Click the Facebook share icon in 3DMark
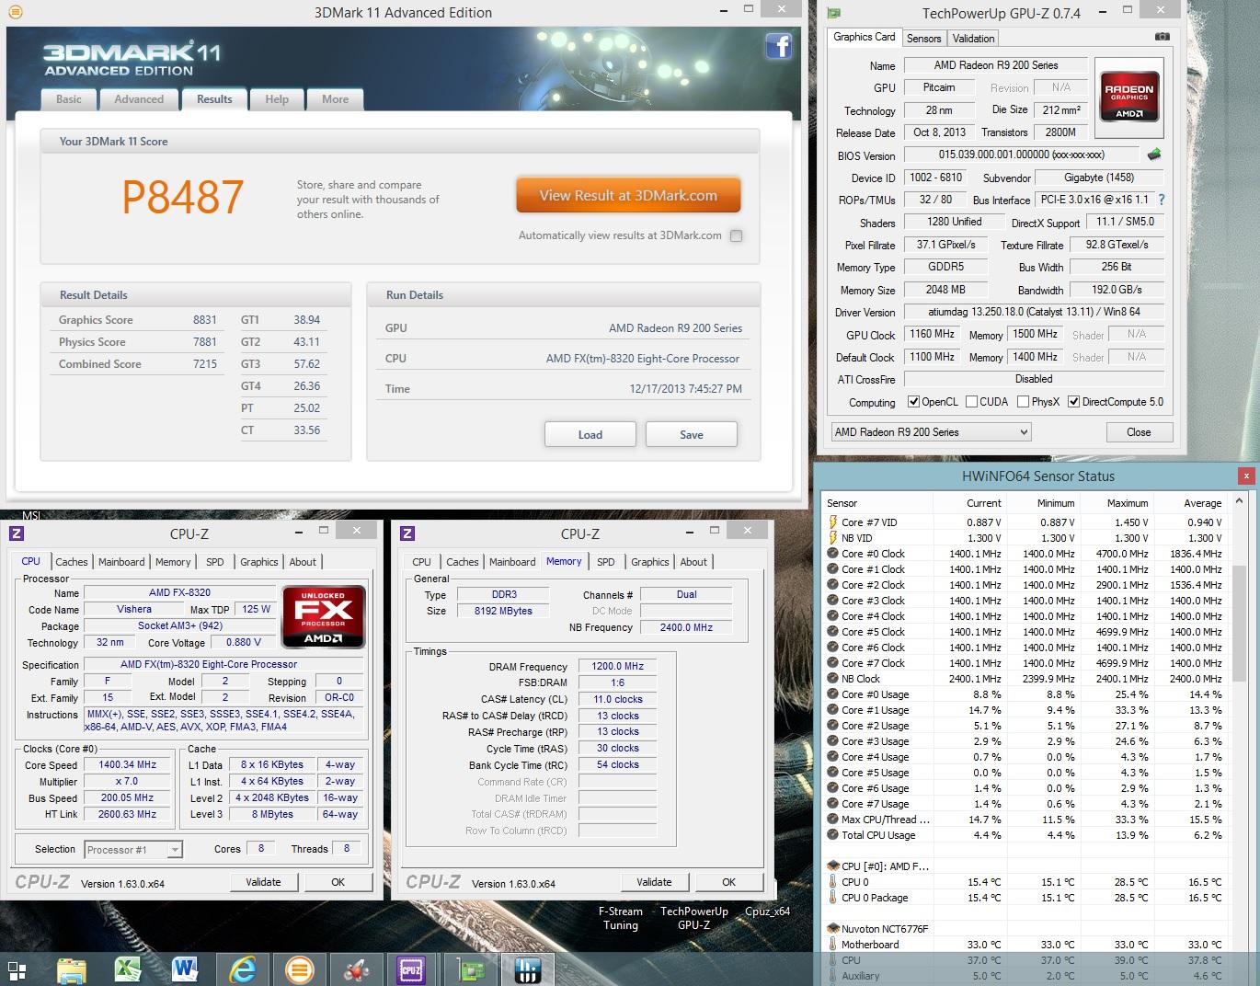The image size is (1260, 986). (778, 47)
